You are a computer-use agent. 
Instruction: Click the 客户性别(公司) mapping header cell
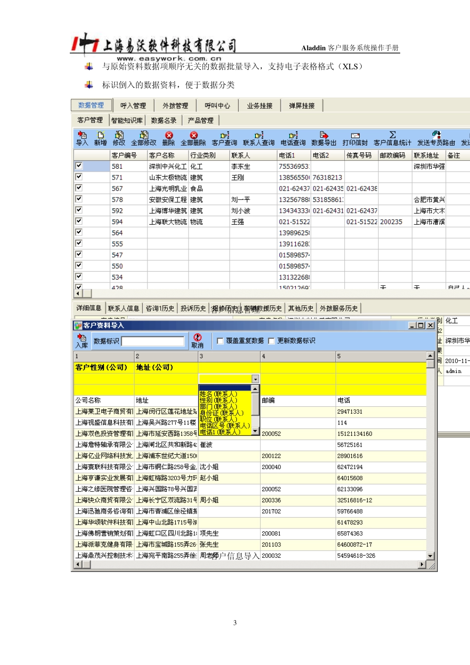click(104, 368)
